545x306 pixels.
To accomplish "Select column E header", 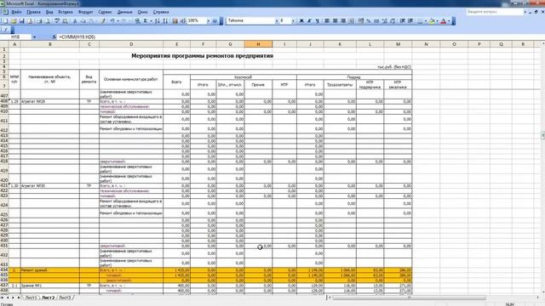I will (176, 44).
